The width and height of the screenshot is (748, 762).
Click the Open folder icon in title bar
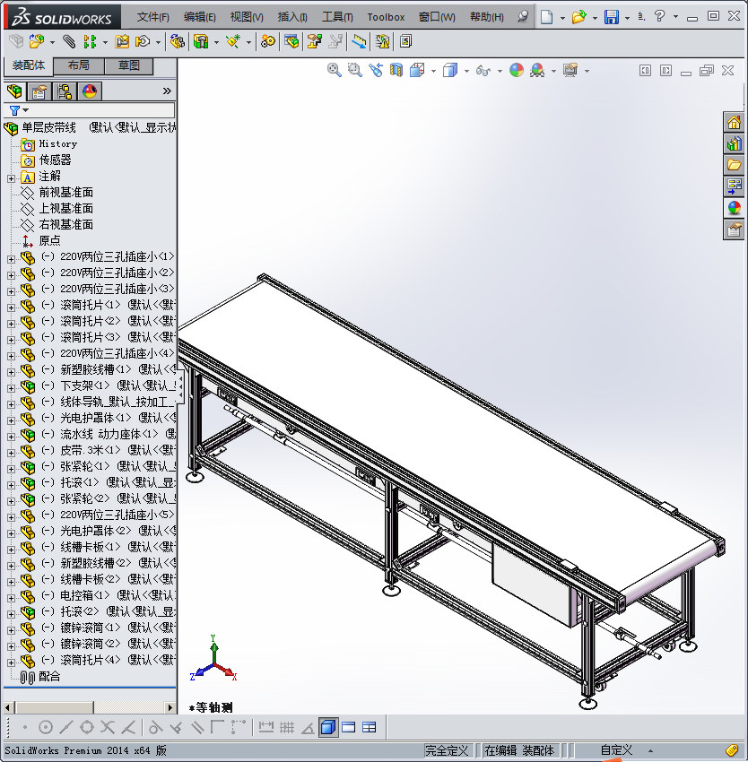[x=578, y=17]
